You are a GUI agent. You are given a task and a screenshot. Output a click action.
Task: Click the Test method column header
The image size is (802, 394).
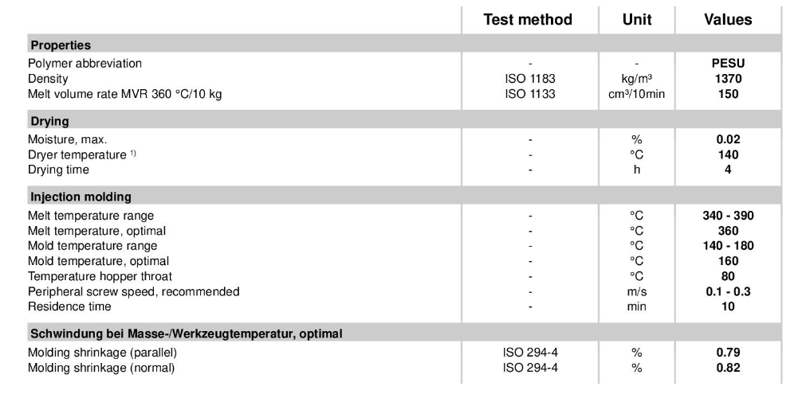(528, 20)
